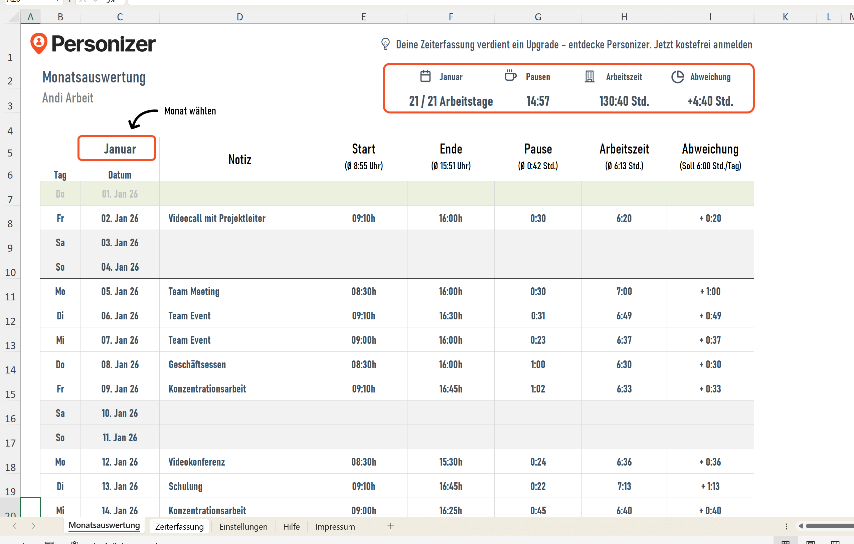Select column D header
854x544 pixels.
[x=240, y=17]
